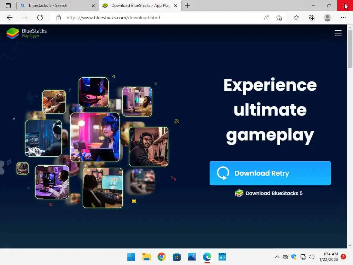
Task: Open the Collections panel
Action: [x=312, y=18]
